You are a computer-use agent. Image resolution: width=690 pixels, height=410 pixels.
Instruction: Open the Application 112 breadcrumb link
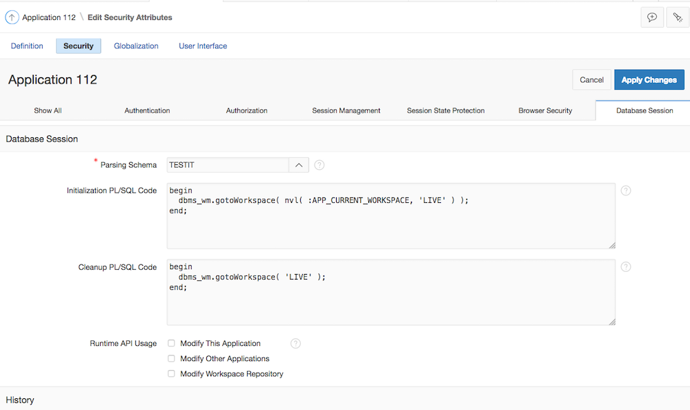[48, 17]
